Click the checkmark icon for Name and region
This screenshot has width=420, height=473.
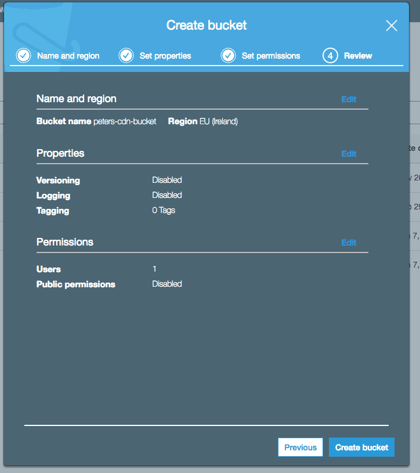(x=24, y=56)
